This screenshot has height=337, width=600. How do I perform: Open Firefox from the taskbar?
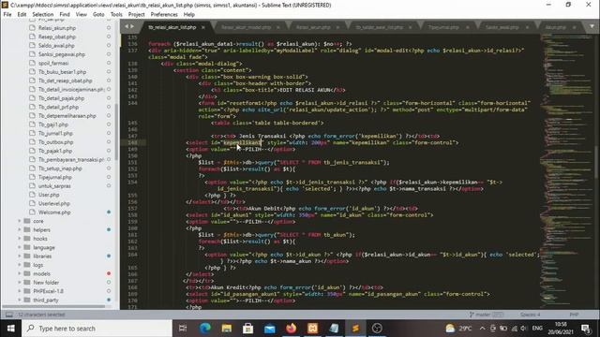(292, 329)
